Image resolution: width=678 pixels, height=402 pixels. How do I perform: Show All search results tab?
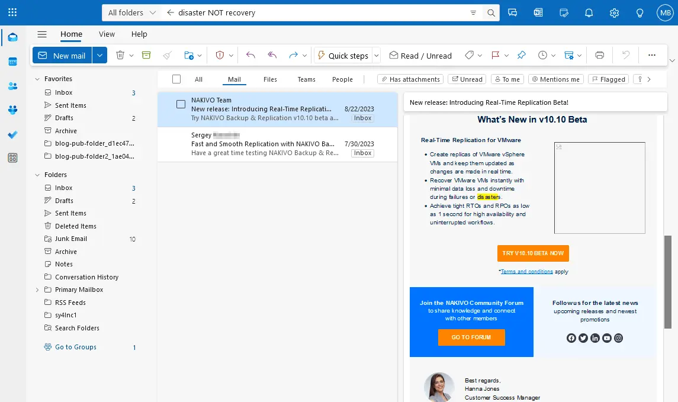point(198,79)
